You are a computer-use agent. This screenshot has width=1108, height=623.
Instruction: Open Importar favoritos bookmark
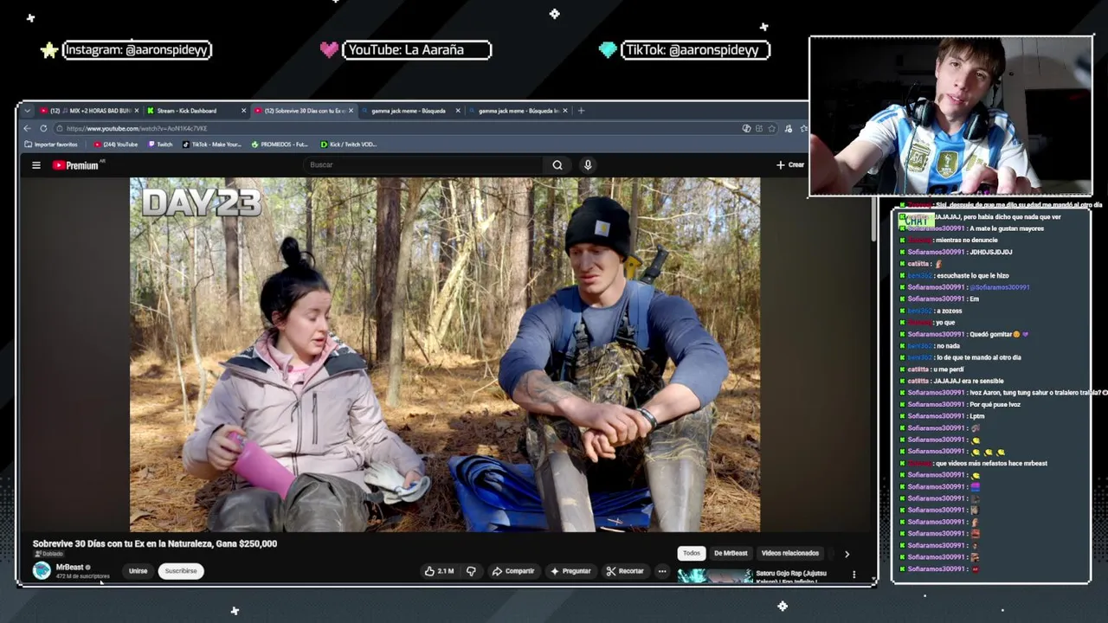[51, 145]
